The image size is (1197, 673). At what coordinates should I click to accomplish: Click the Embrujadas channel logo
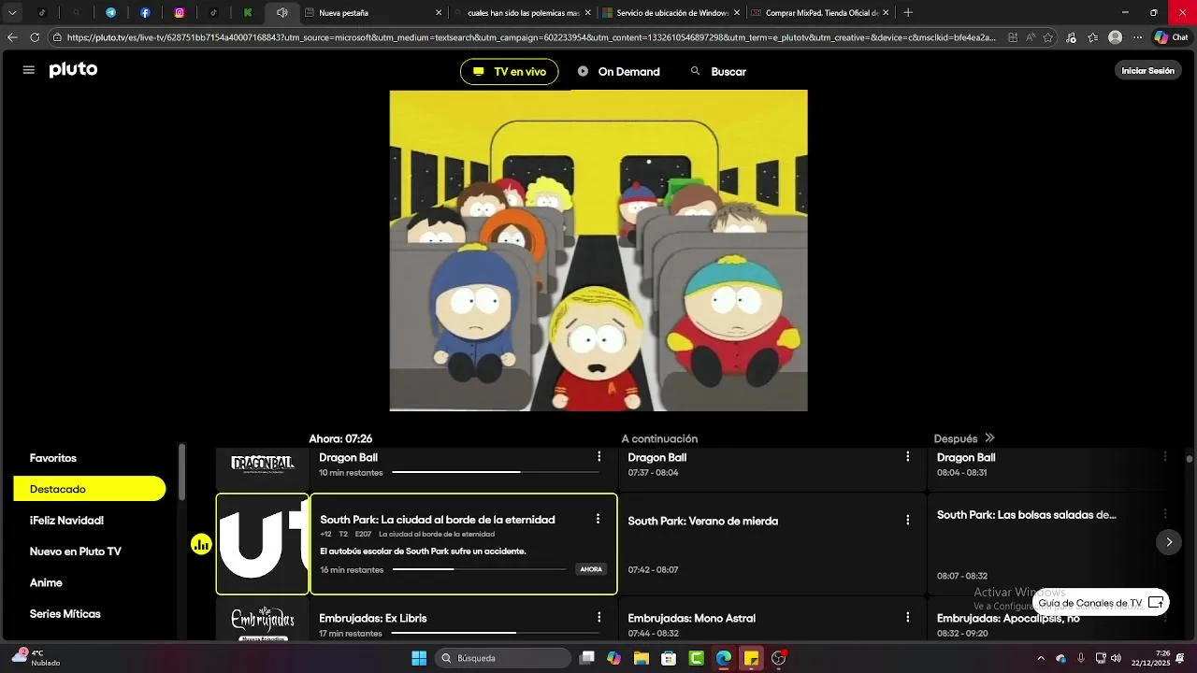pyautogui.click(x=262, y=622)
